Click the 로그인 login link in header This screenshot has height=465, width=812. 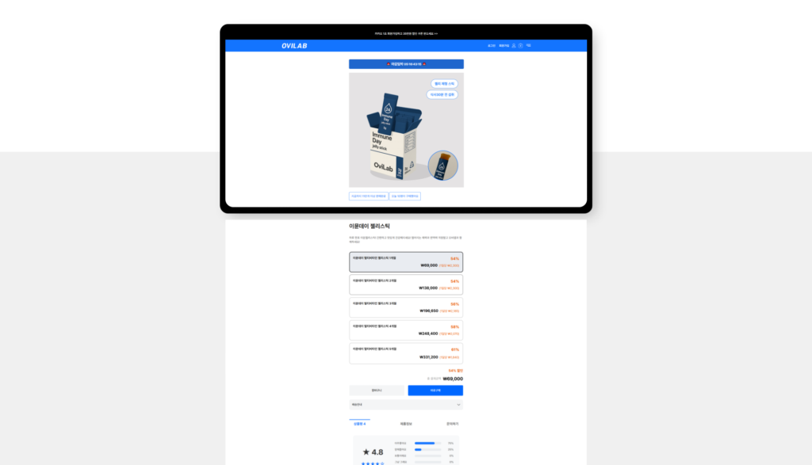[492, 46]
